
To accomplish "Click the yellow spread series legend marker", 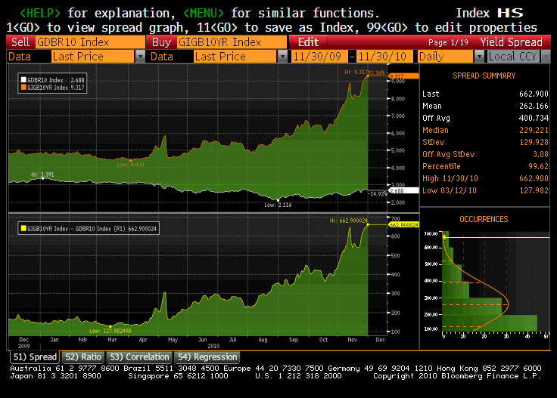I will [23, 227].
